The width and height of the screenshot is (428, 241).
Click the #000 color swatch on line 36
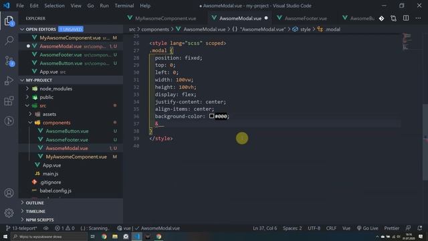pyautogui.click(x=211, y=116)
